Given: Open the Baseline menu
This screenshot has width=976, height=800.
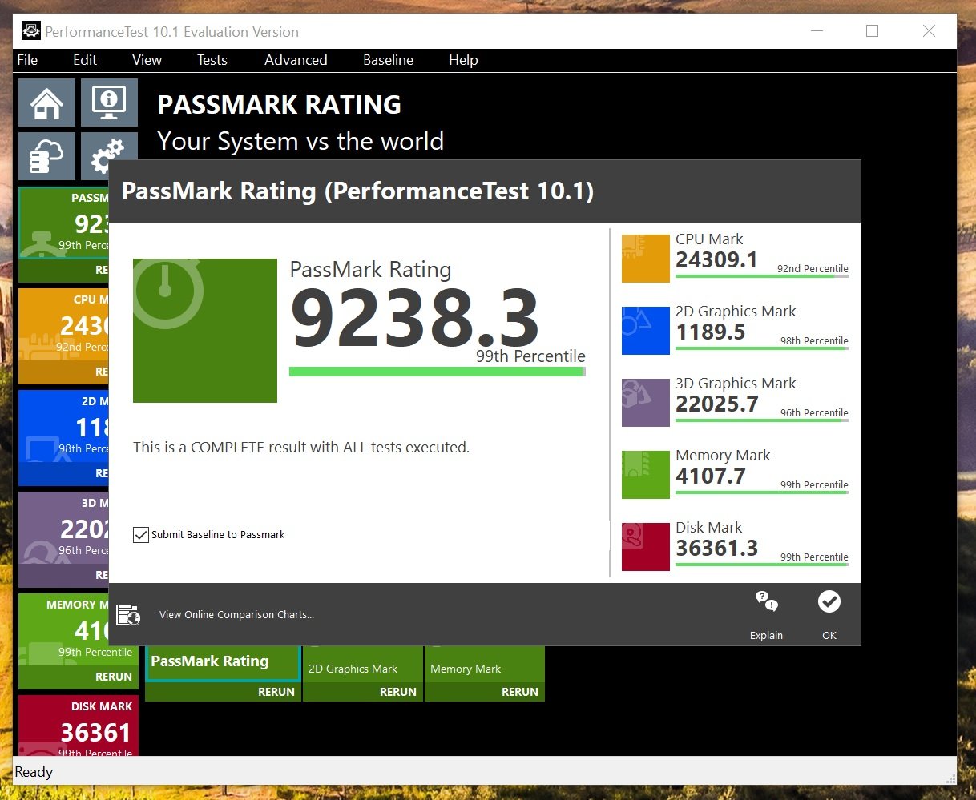Looking at the screenshot, I should pos(388,60).
